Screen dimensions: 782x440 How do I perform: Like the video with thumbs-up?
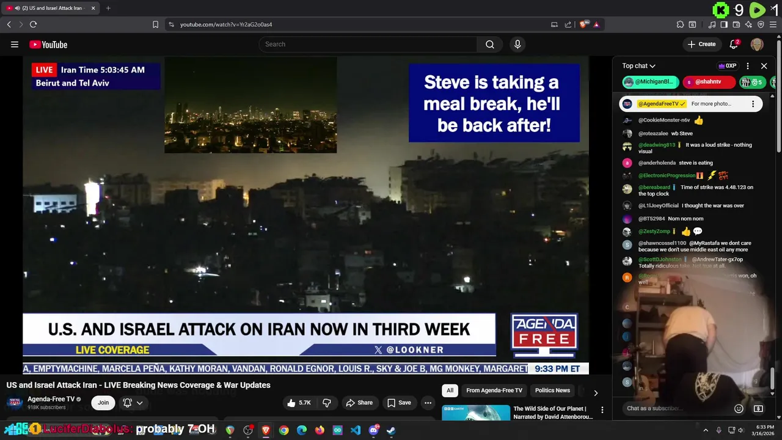tap(299, 403)
